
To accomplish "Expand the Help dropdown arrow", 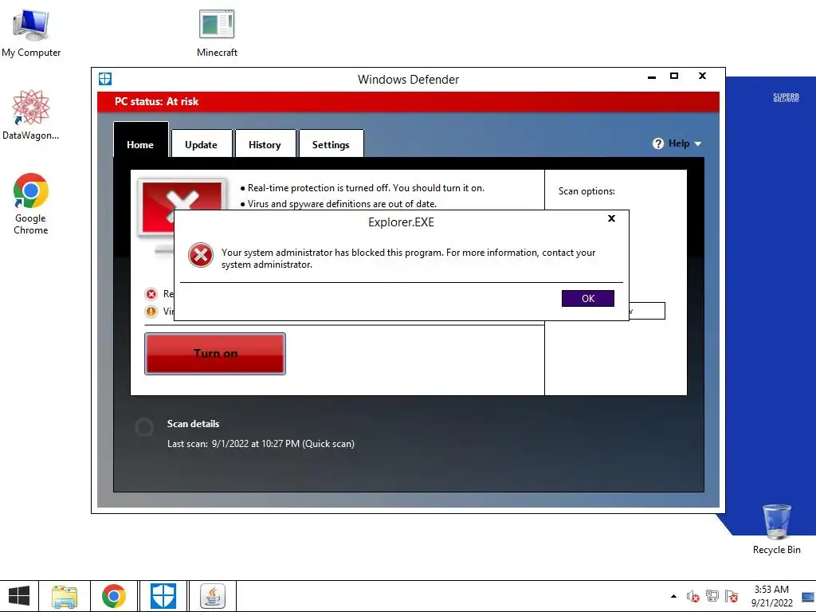I will (x=698, y=144).
